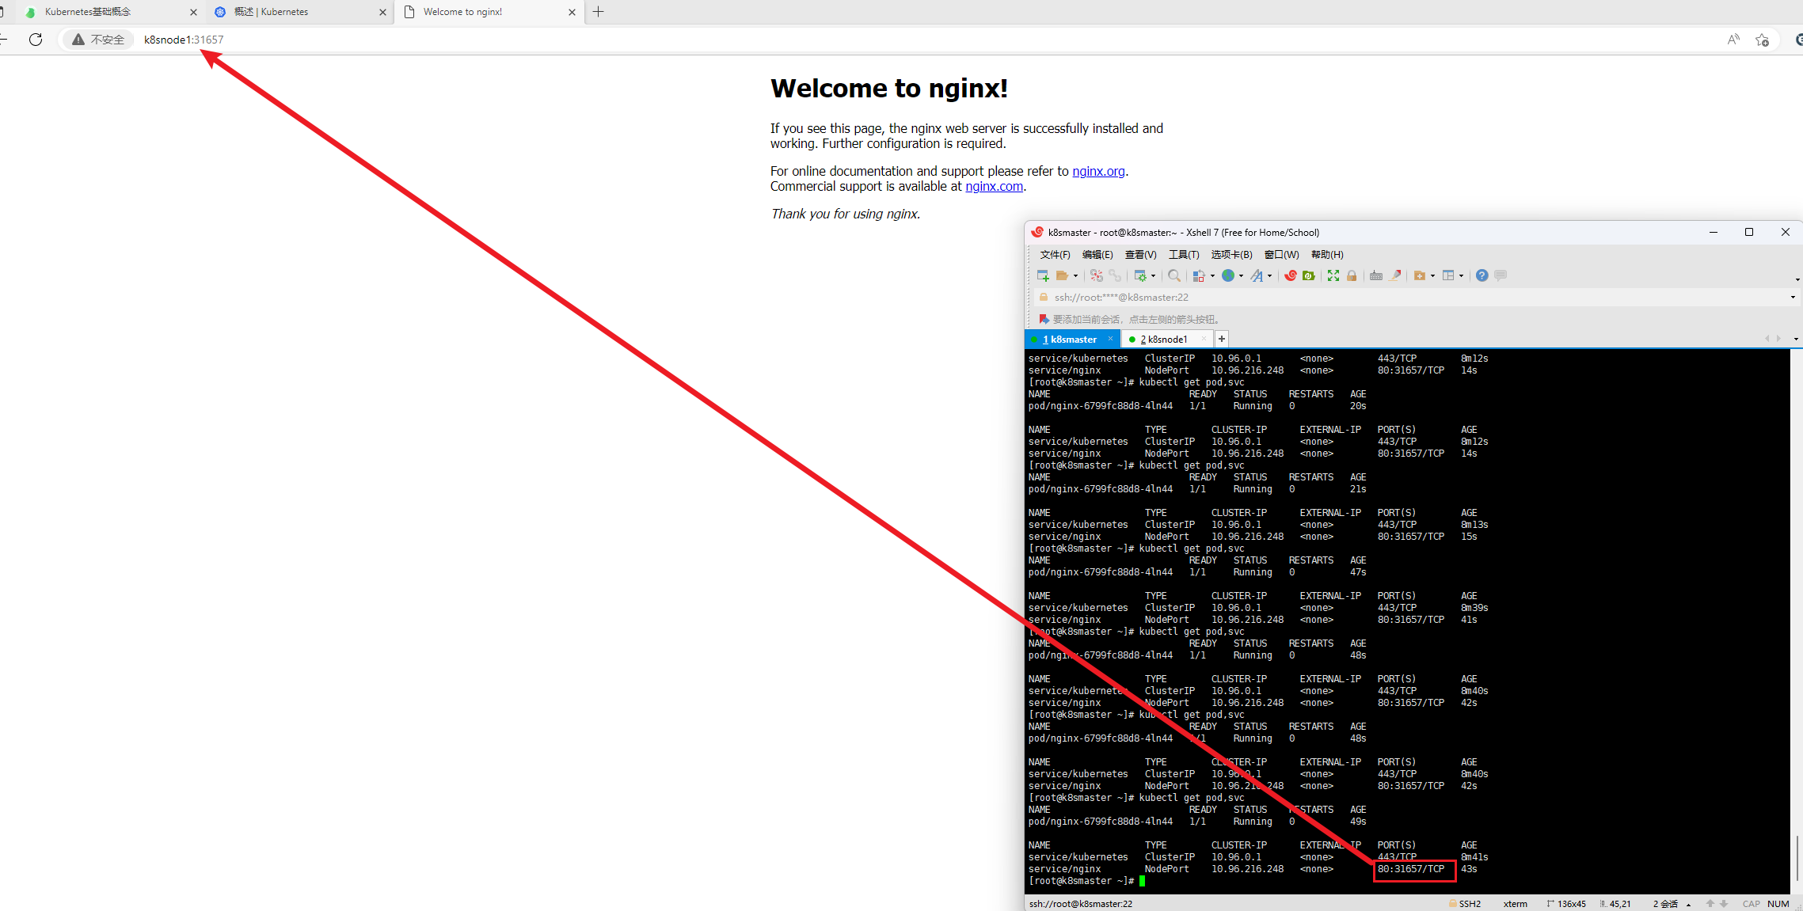Click the 不安全 site security warning
The image size is (1803, 911).
pyautogui.click(x=98, y=40)
